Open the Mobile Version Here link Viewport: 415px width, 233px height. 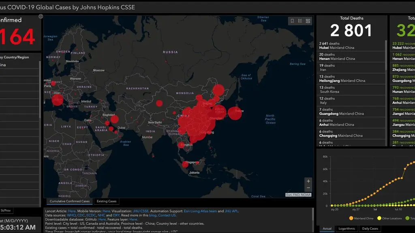[106, 211]
